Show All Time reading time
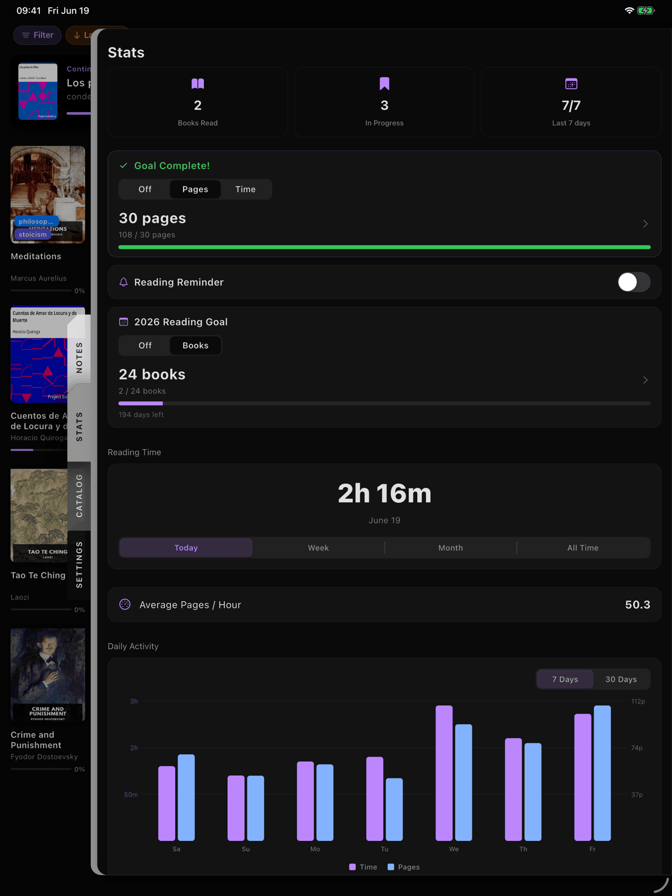The image size is (672, 896). point(583,548)
